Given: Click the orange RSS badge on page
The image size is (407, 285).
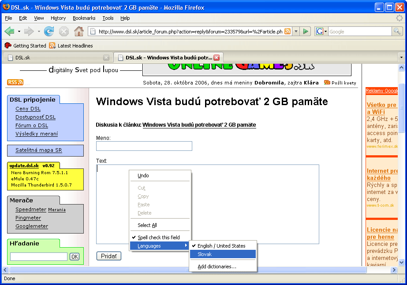Looking at the screenshot, I should [x=15, y=82].
